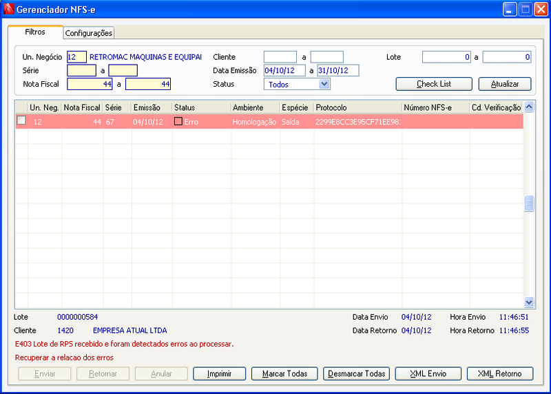Viewport: 551px width, 394px height.
Task: Click client name EMPRESA ATUAL LTDA
Action: (x=129, y=331)
